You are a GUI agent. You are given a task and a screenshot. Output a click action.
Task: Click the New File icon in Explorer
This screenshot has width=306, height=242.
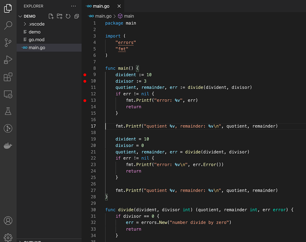[x=51, y=16]
